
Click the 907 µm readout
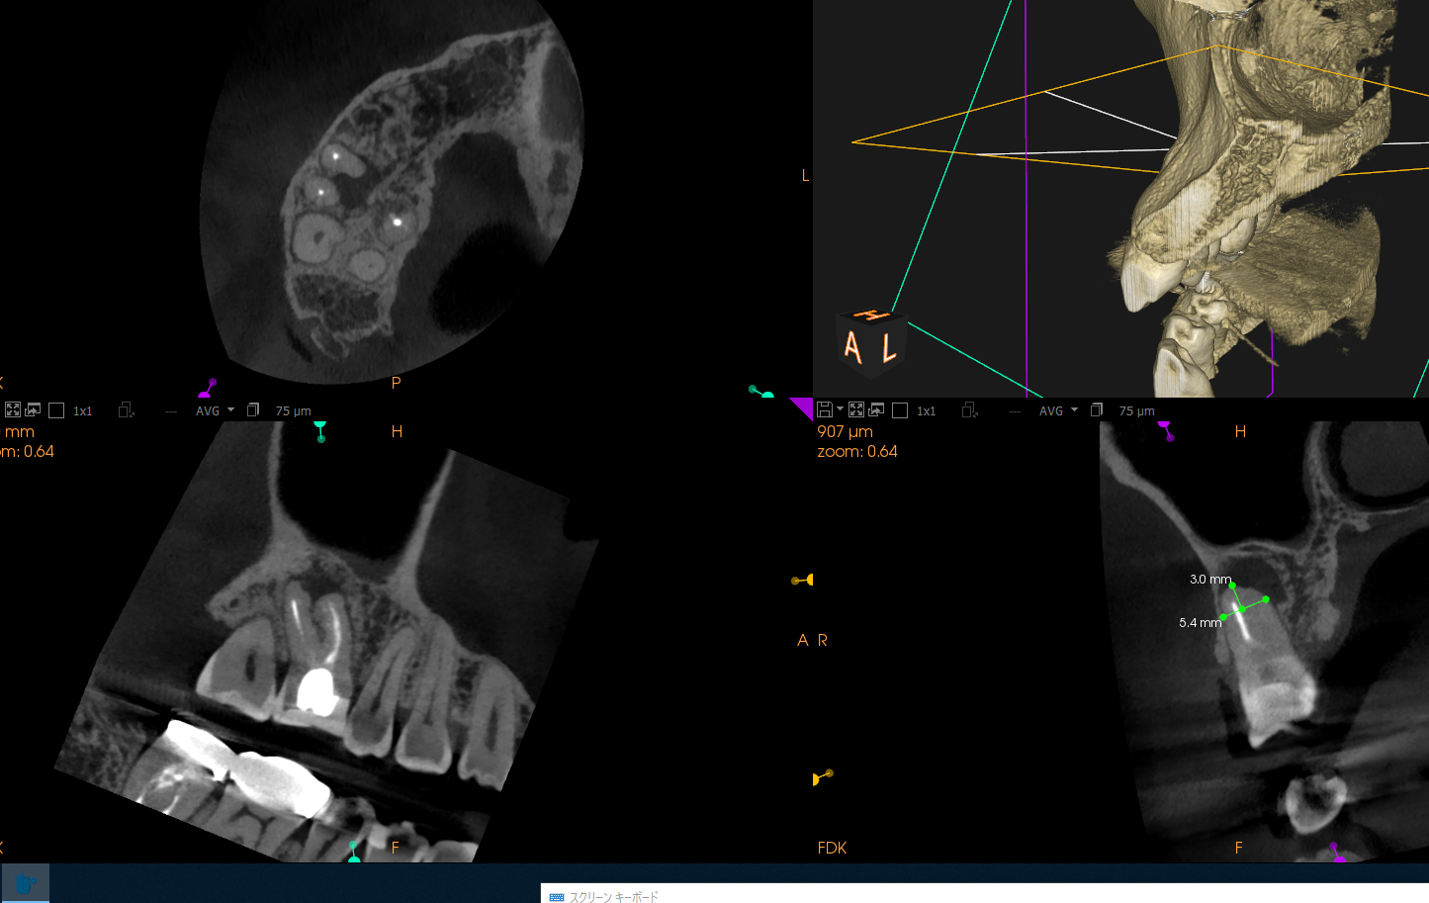point(845,431)
